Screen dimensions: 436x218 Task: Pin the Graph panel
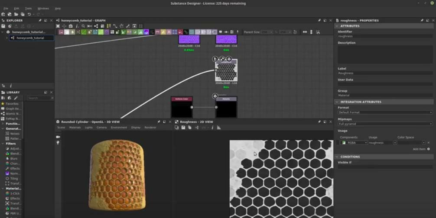tap(319, 20)
